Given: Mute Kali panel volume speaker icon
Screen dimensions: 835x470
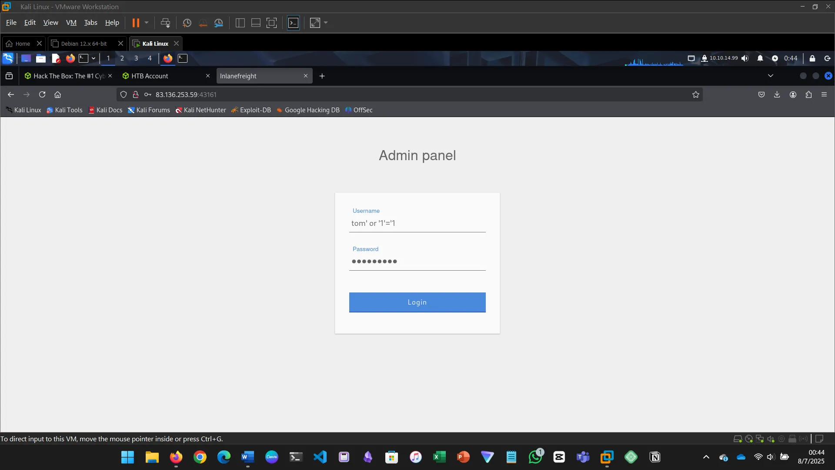Looking at the screenshot, I should tap(745, 58).
